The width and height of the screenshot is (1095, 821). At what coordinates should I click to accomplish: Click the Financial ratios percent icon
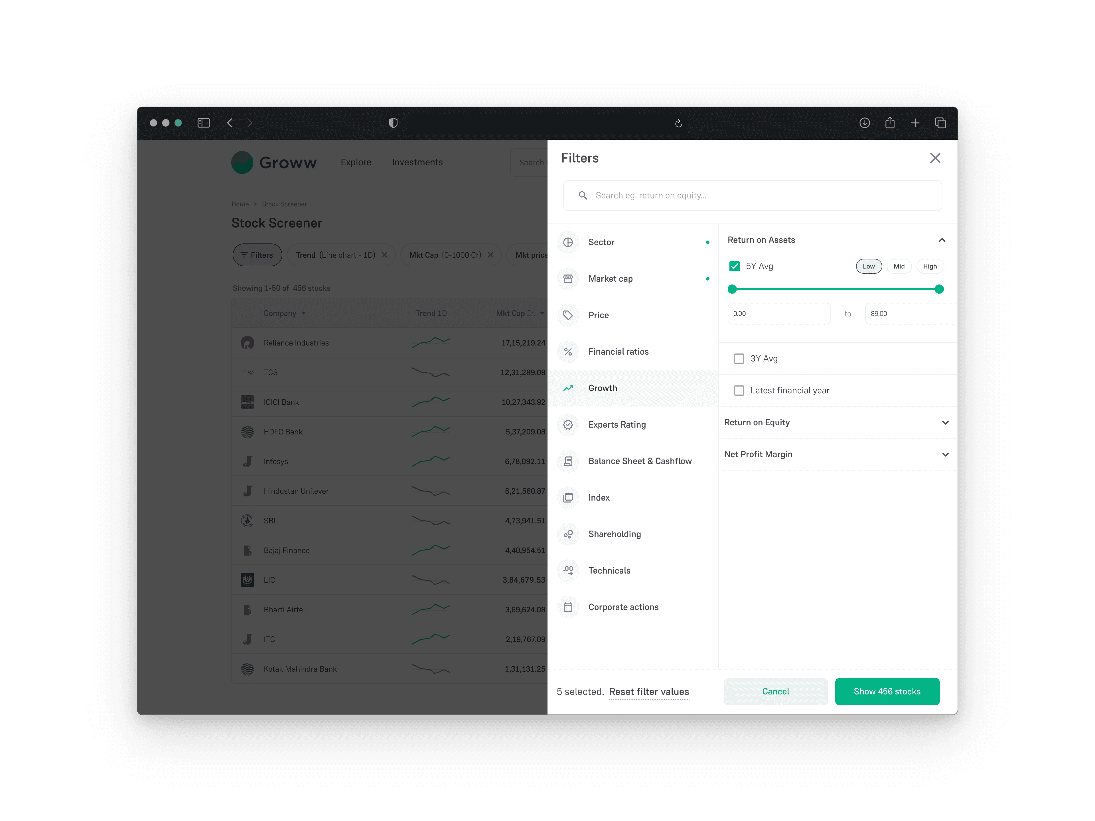pyautogui.click(x=568, y=352)
